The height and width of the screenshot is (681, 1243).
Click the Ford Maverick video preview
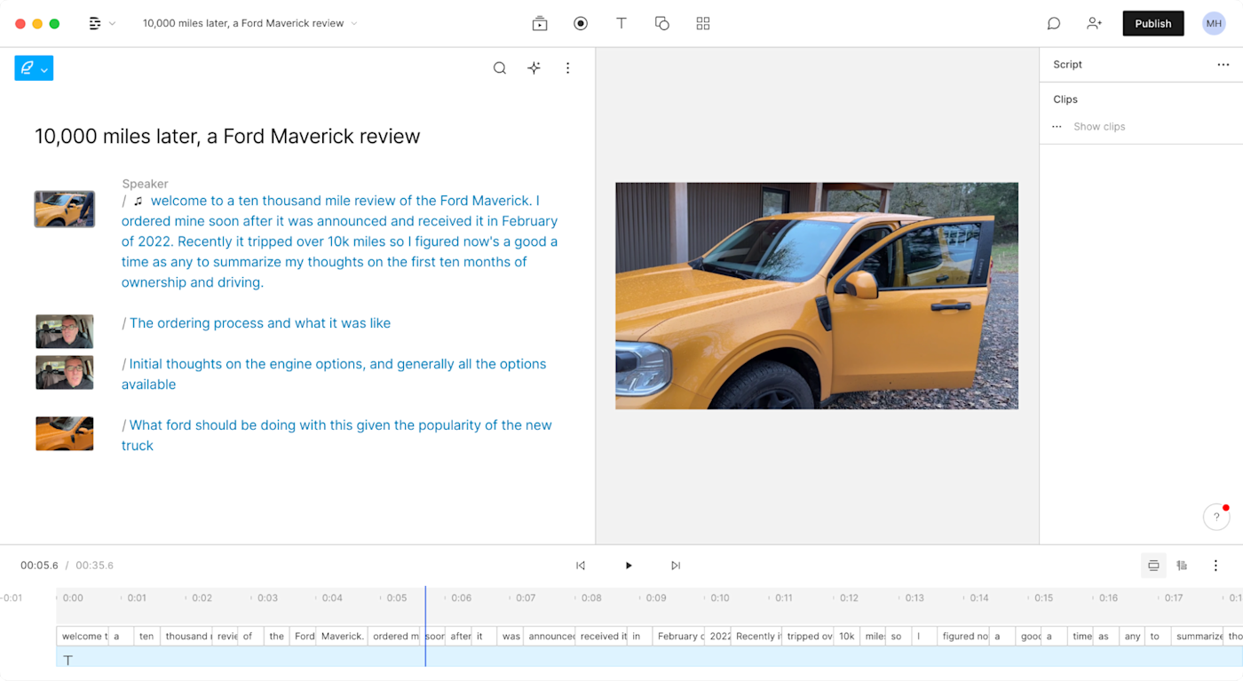tap(817, 296)
